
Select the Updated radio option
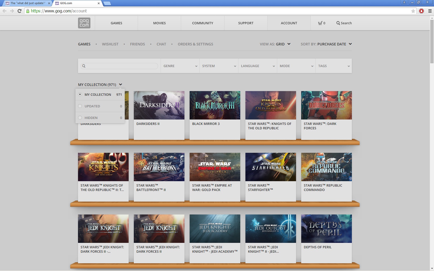coord(80,106)
